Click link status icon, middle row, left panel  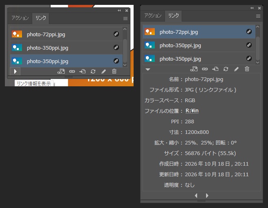116,47
